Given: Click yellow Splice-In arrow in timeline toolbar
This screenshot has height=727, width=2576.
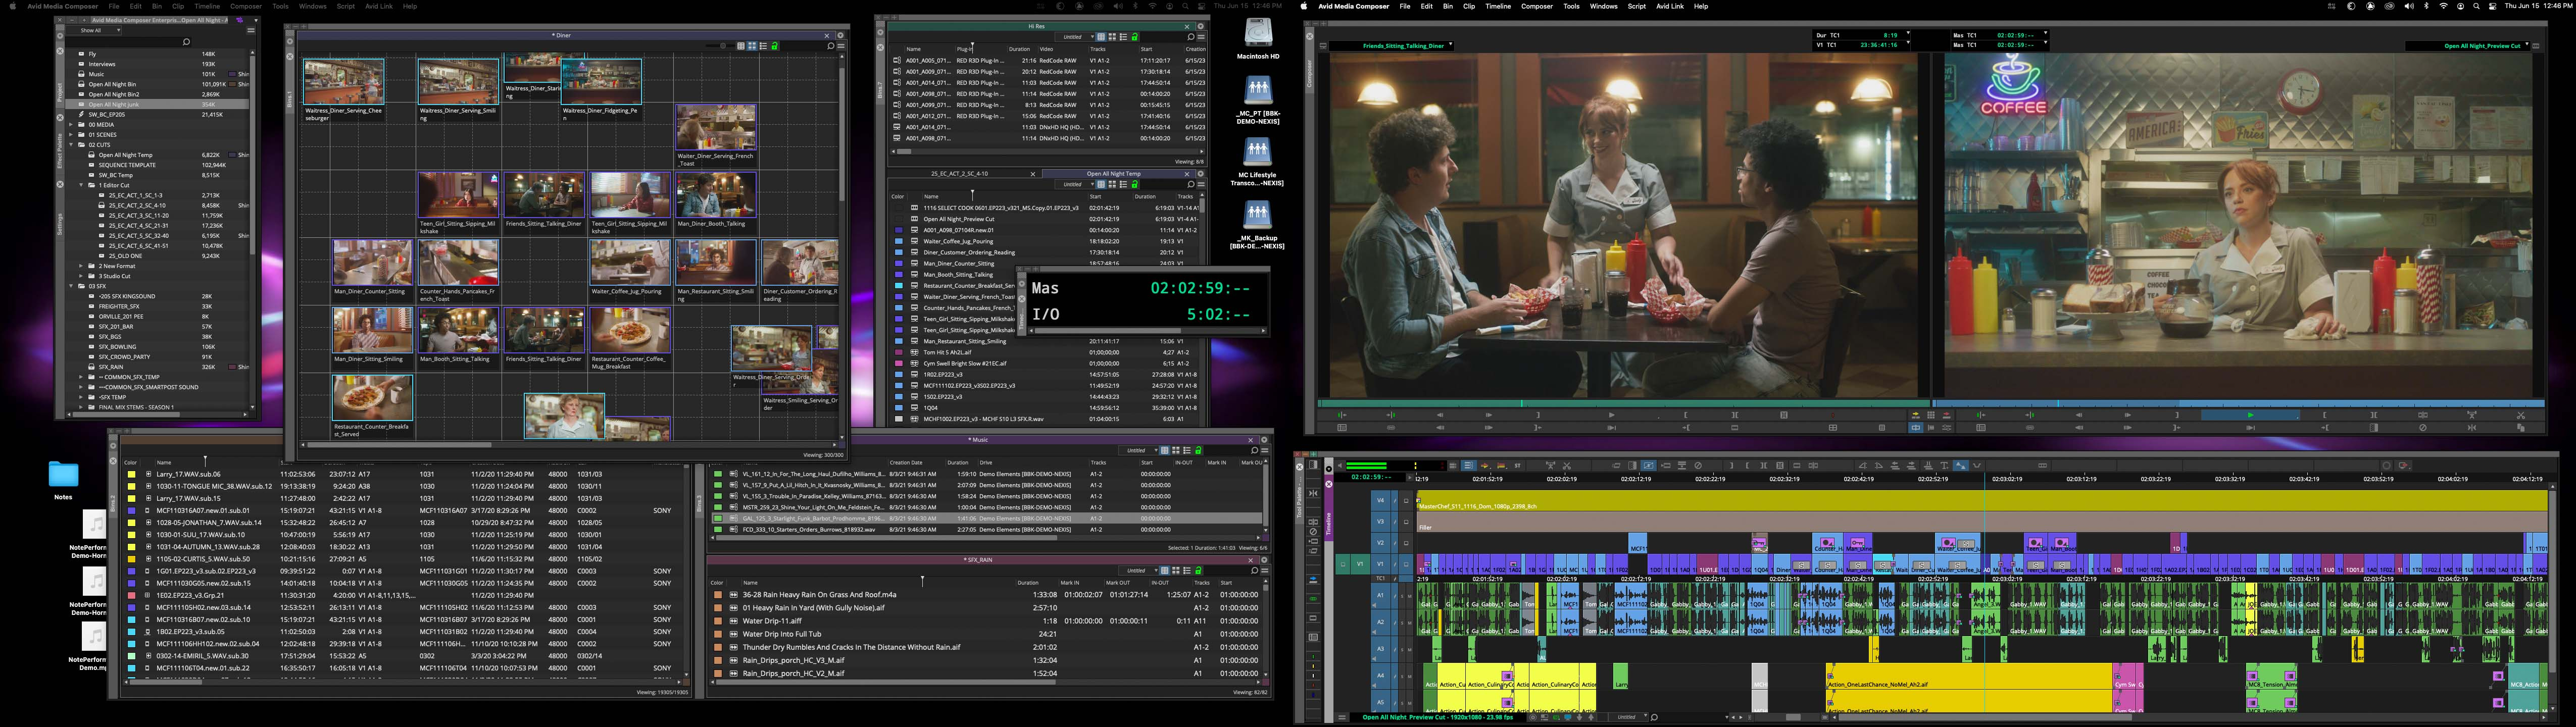Looking at the screenshot, I should [1485, 466].
